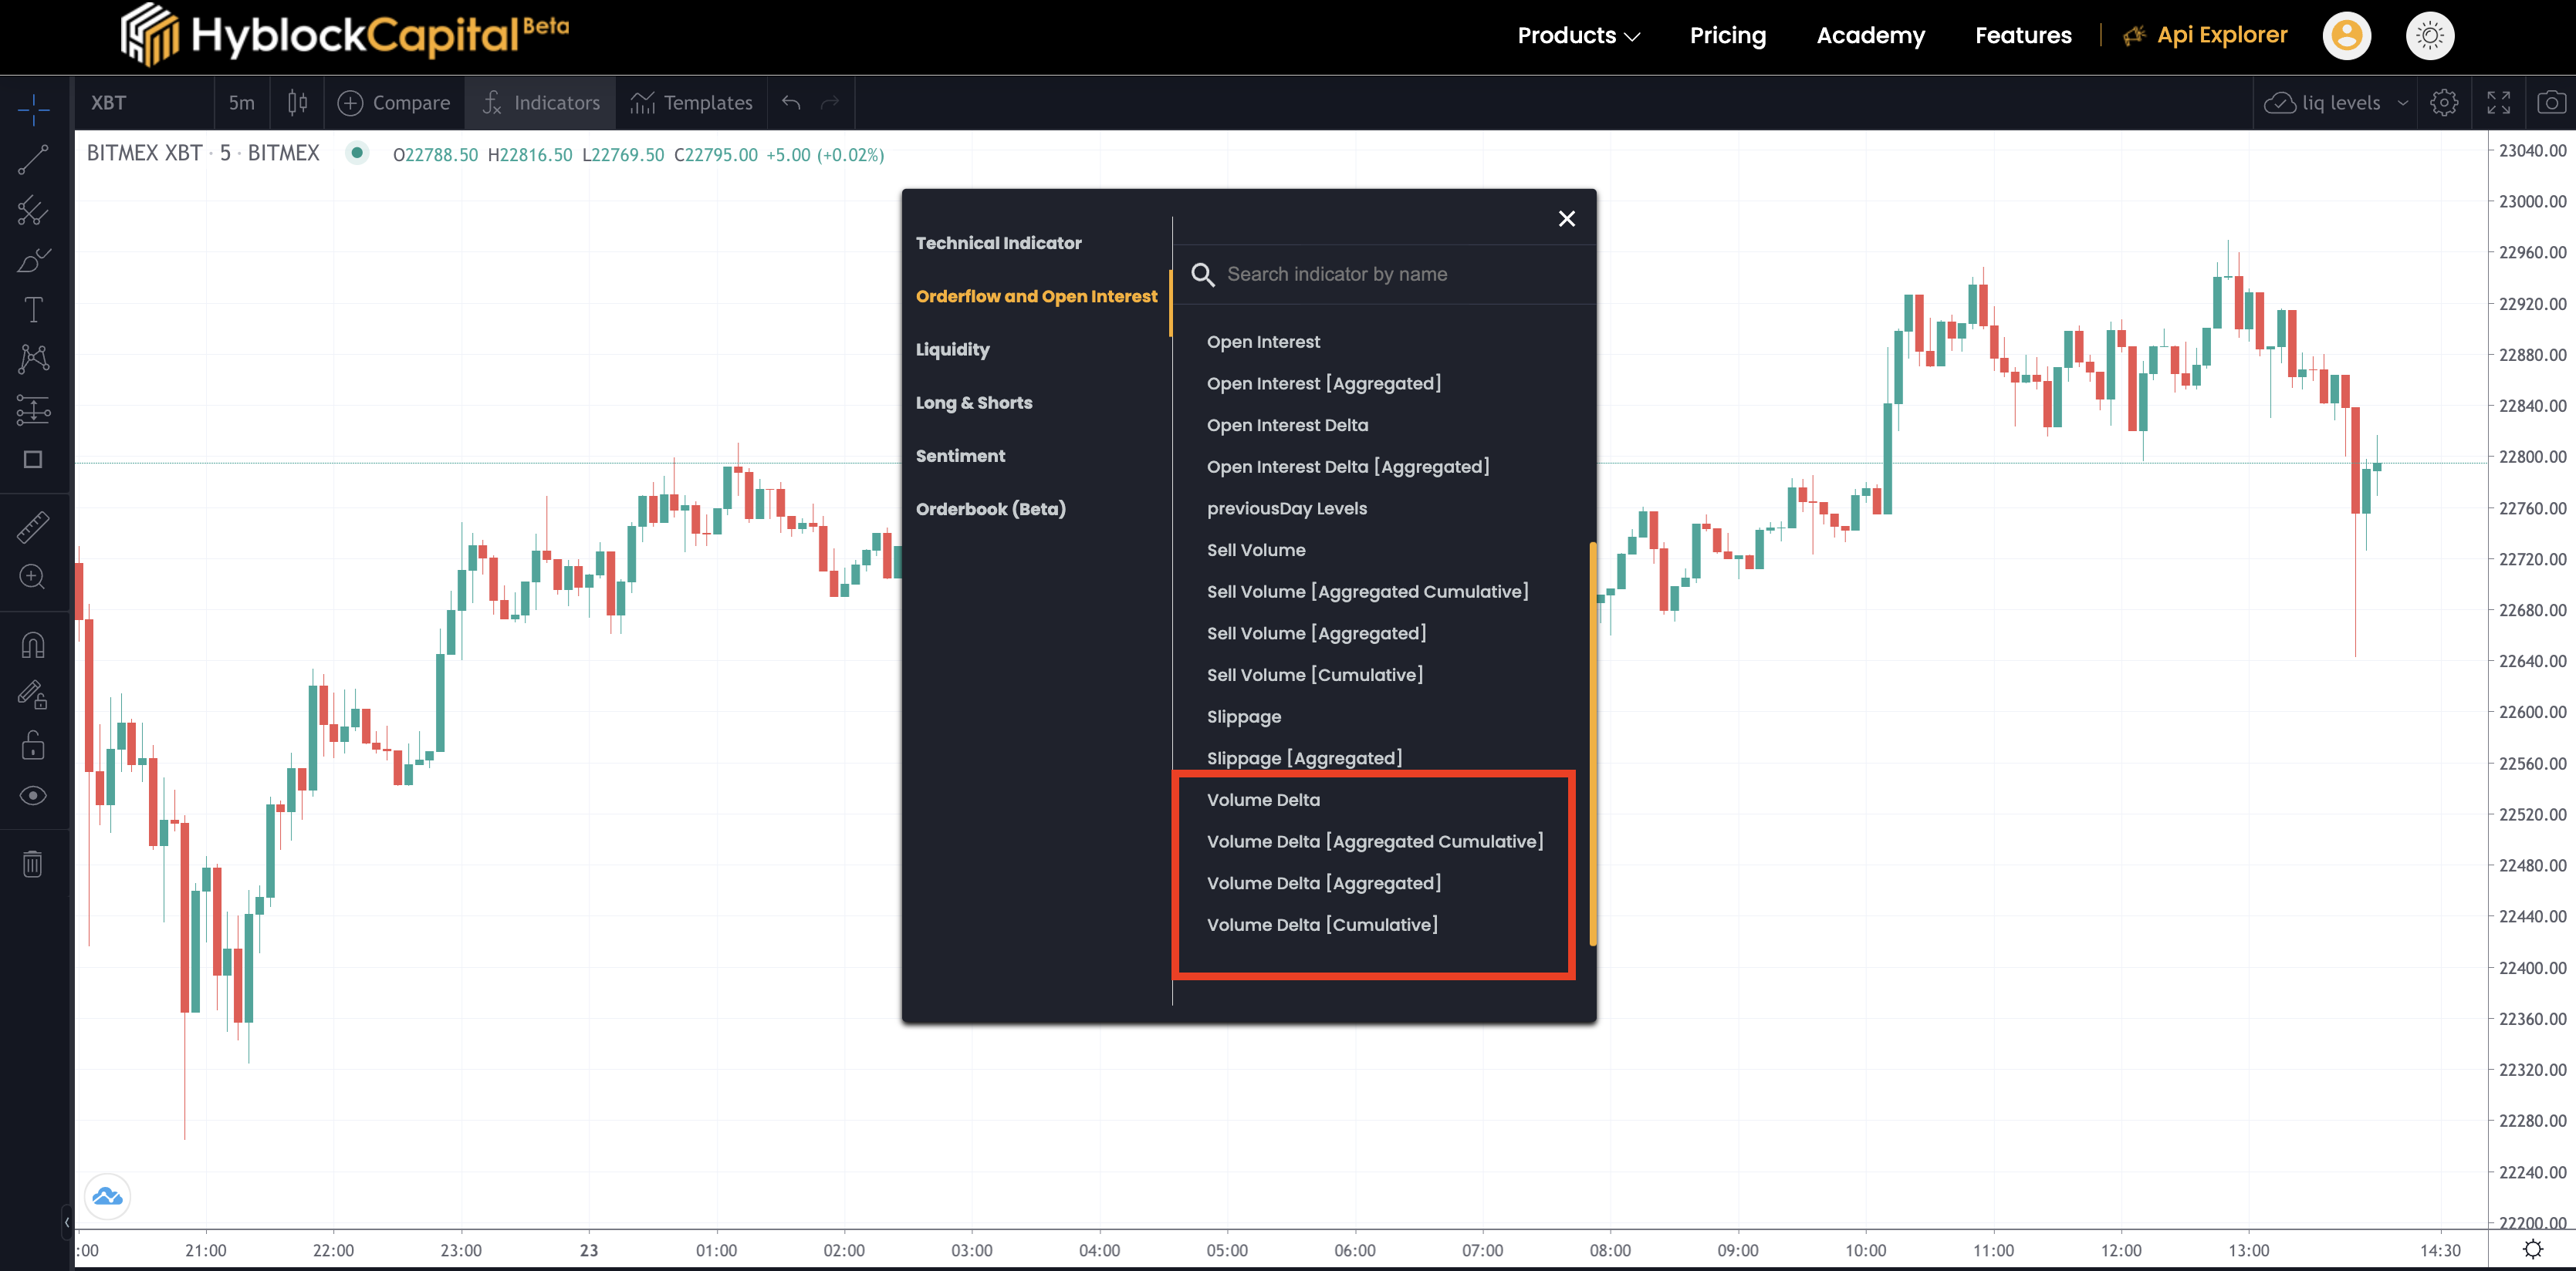The image size is (2576, 1271).
Task: Select the trend line drawing tool
Action: 33,160
